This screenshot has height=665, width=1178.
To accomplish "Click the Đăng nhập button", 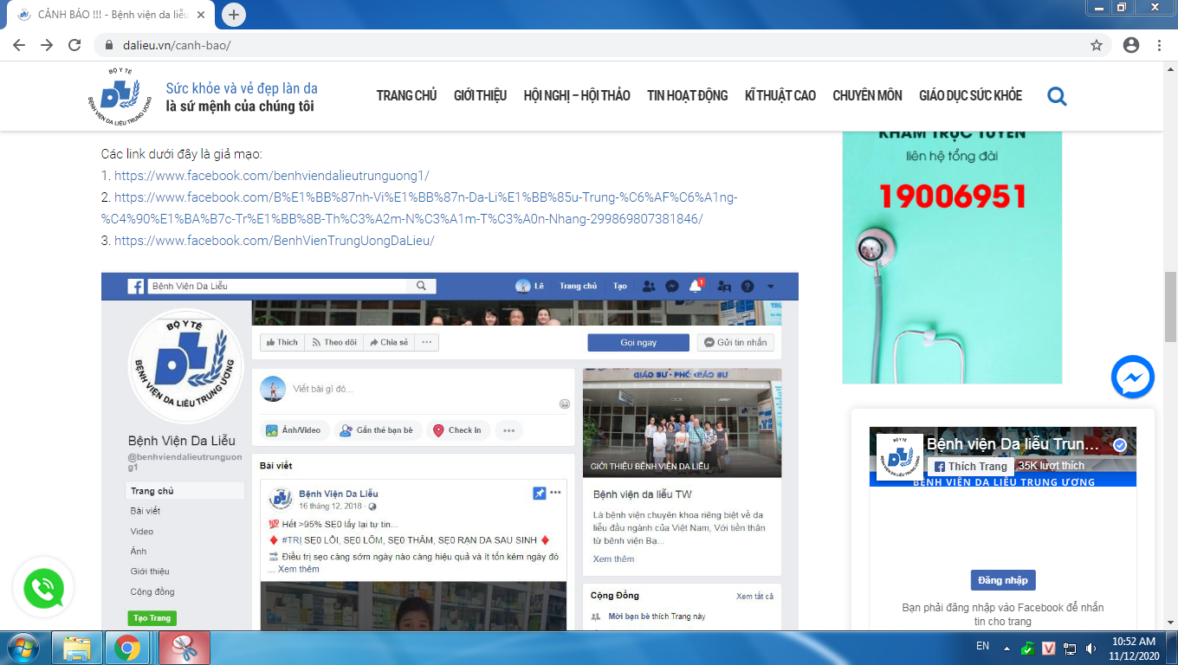I will [1002, 580].
